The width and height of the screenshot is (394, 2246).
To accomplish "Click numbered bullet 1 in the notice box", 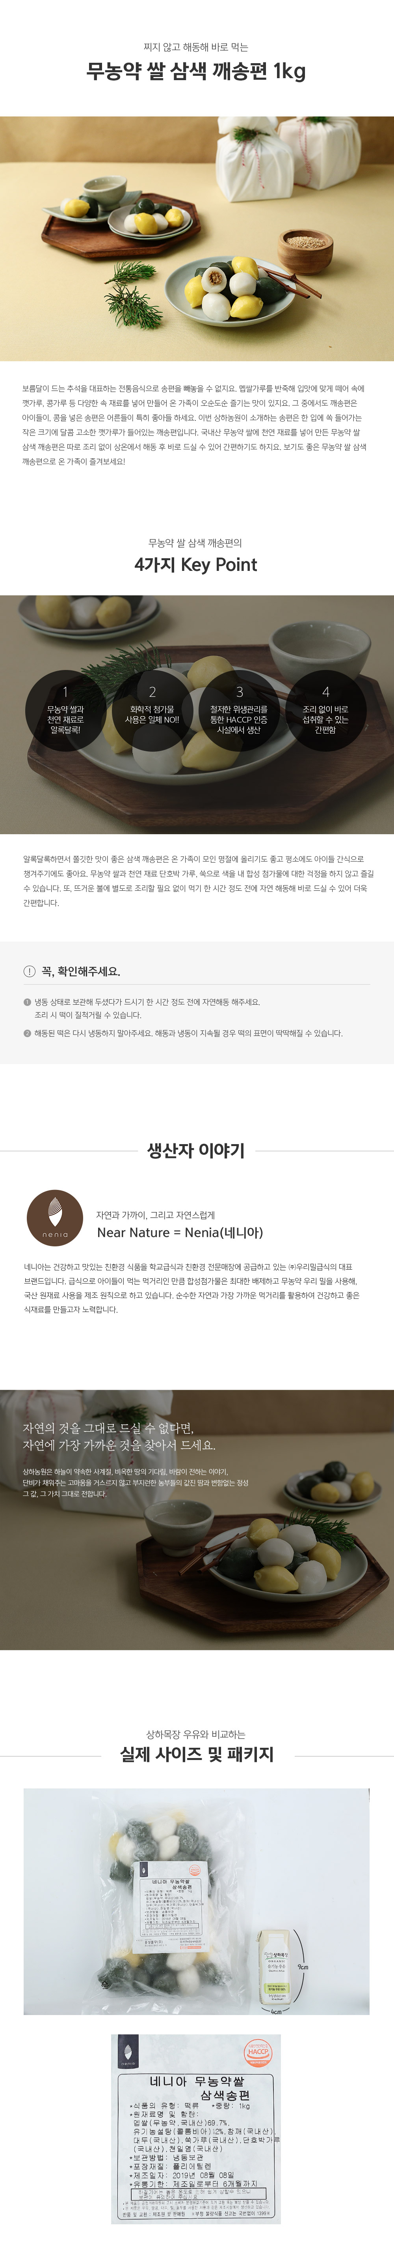I will (27, 1002).
